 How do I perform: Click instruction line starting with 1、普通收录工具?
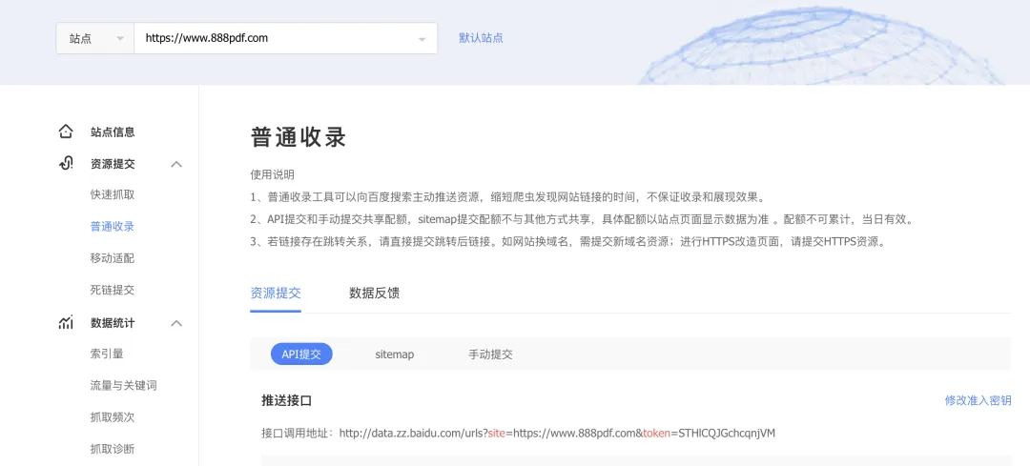point(507,197)
